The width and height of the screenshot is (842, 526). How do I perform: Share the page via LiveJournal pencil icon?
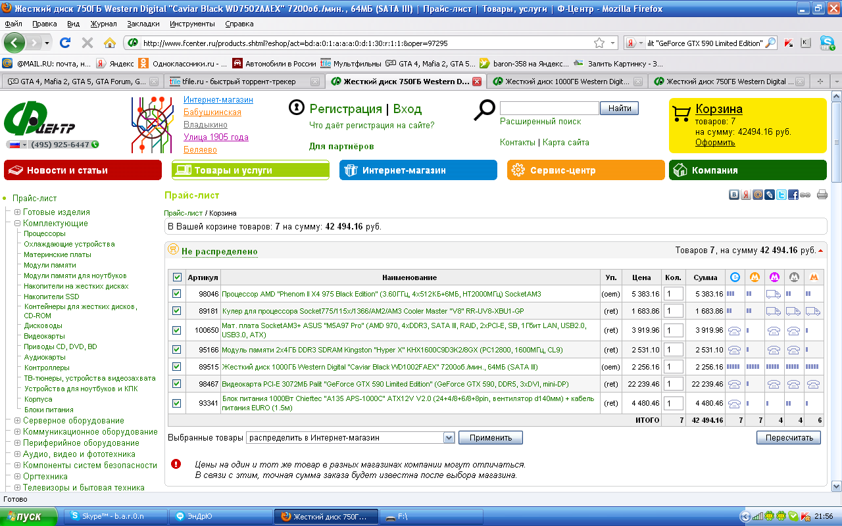point(770,195)
